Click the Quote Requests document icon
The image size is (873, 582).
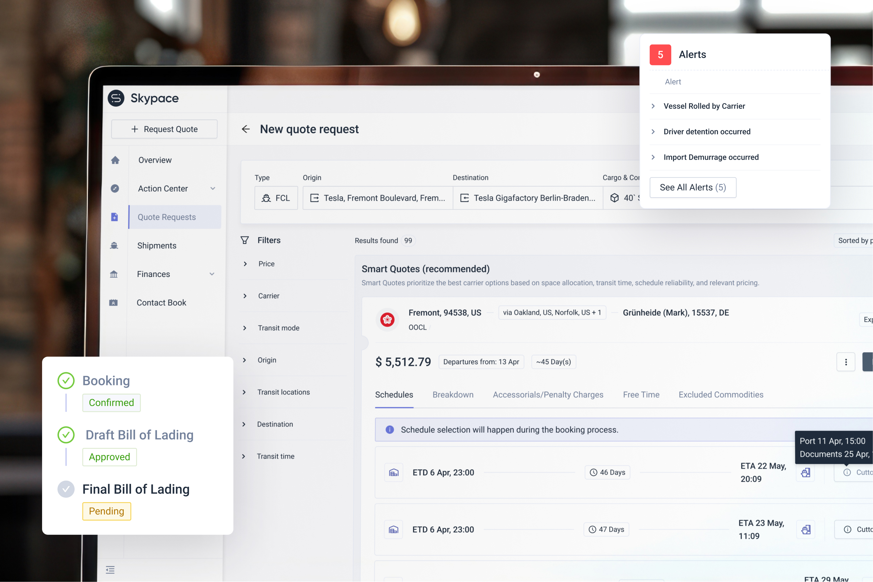point(114,217)
